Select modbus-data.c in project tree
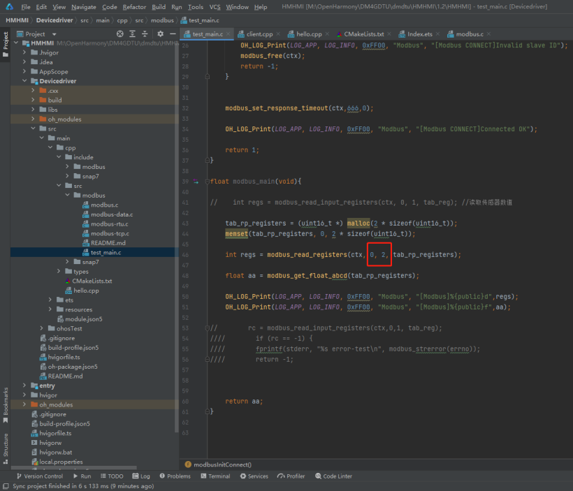 coord(112,214)
